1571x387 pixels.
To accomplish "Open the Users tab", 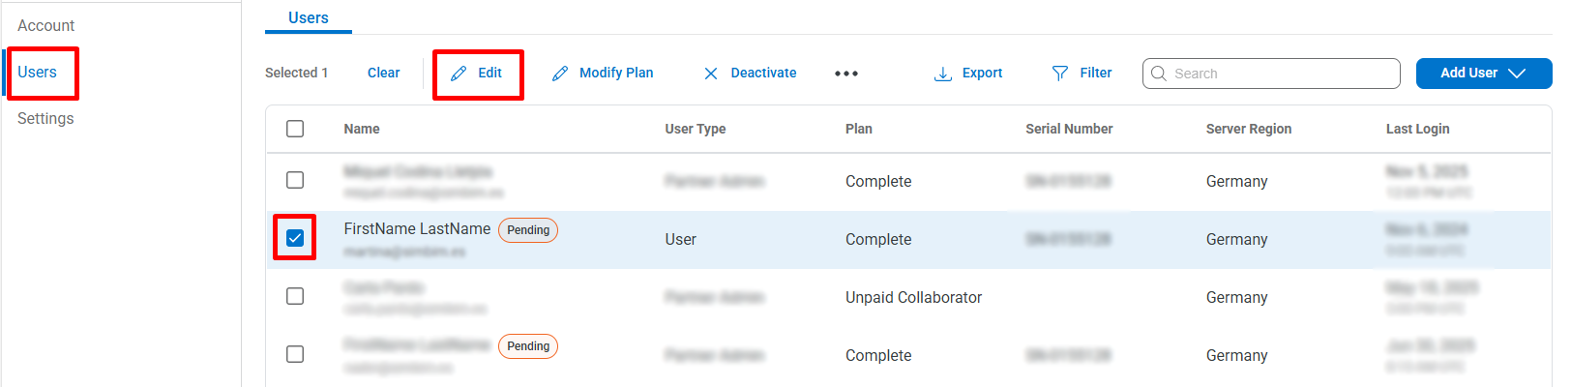I will pos(308,17).
